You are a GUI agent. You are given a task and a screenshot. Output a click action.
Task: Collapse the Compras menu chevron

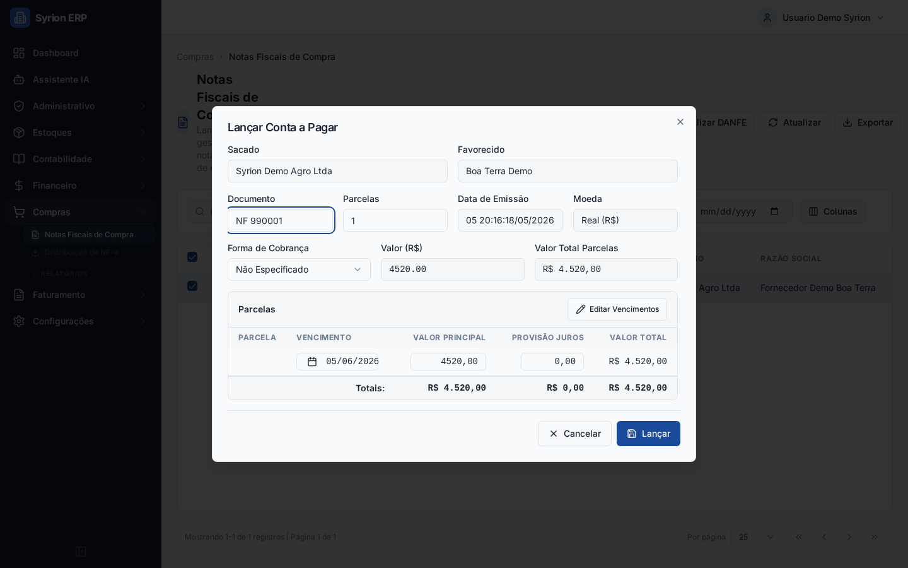click(x=143, y=212)
